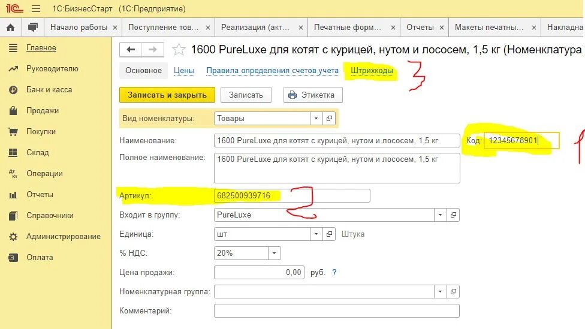Close the Реализация (акт... tab
Viewport: 585px width, 329px height.
coord(301,28)
